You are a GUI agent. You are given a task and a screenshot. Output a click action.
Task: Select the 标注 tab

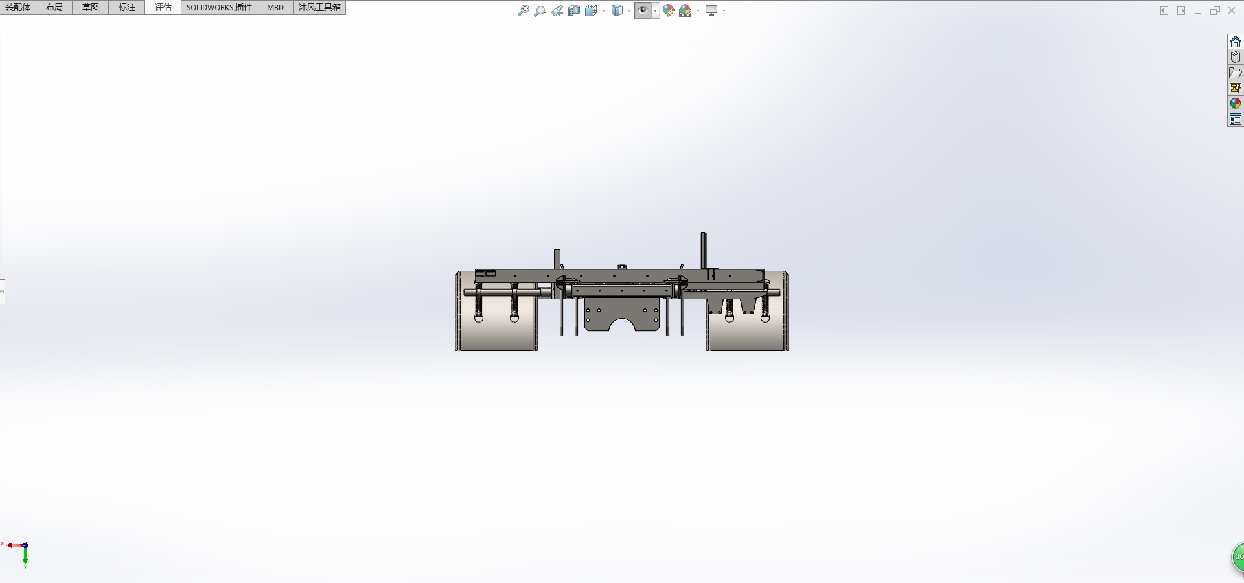[127, 7]
